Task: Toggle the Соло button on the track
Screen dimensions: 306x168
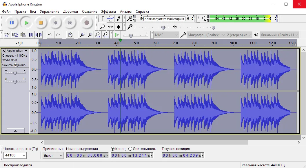Action: pos(22,65)
